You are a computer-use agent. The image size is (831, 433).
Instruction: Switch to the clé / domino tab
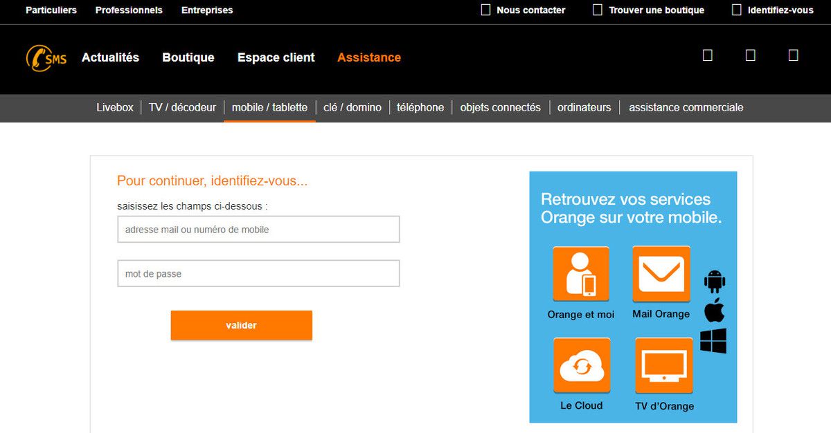352,107
